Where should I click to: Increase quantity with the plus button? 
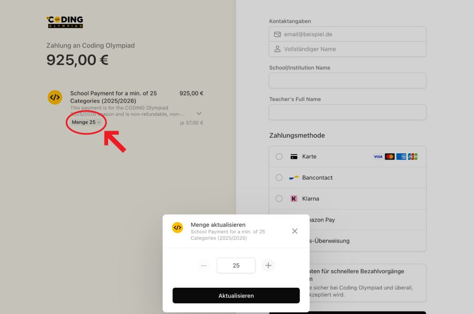(268, 266)
